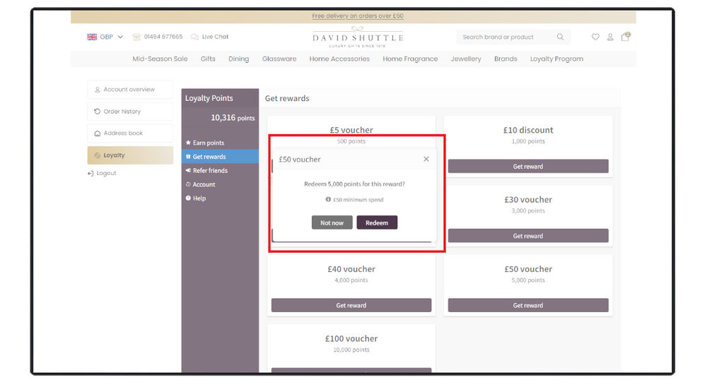This screenshot has height=387, width=707.
Task: Open the Loyalty Program menu item
Action: coord(556,59)
